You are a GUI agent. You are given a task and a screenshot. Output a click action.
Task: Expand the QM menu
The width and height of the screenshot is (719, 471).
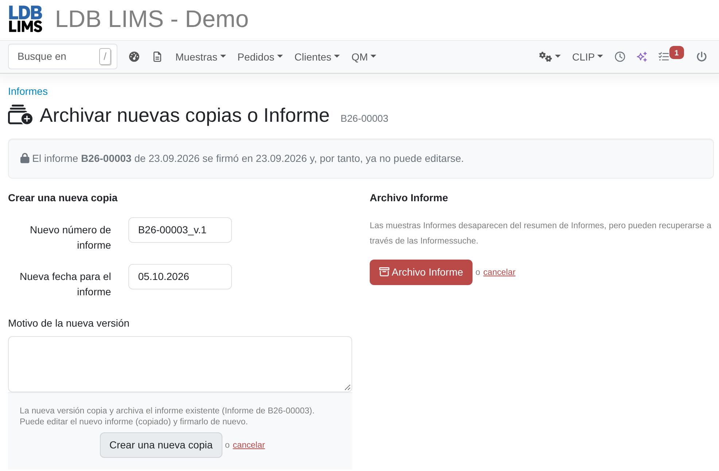click(364, 57)
